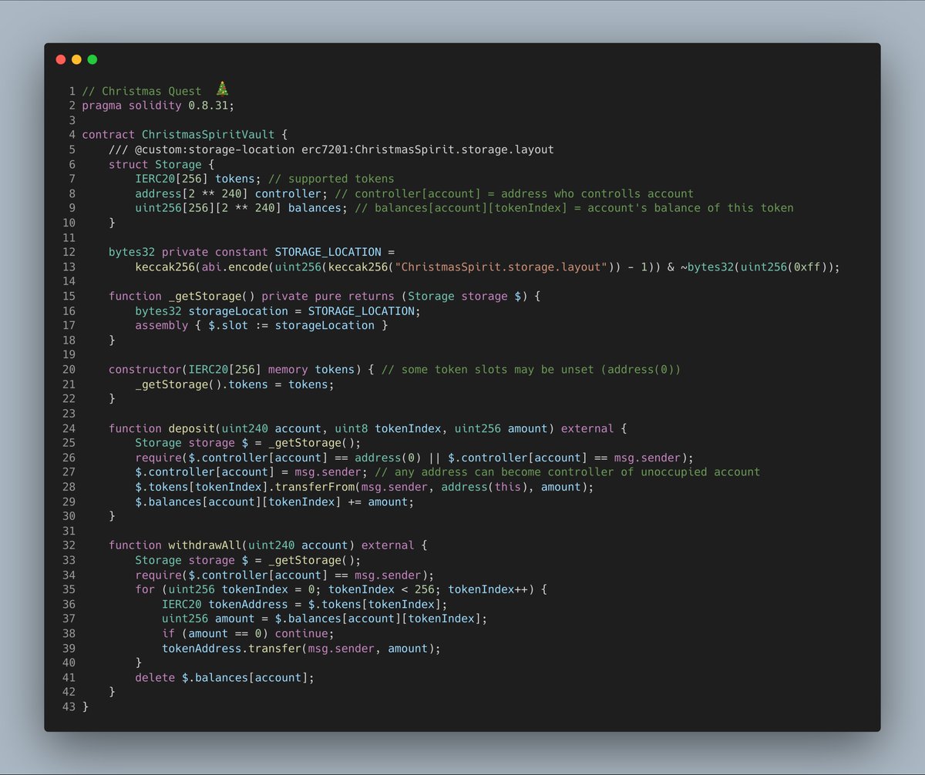Click 'tokenAddress.transfer(msg.sender, amount);' line
925x775 pixels.
tap(301, 648)
